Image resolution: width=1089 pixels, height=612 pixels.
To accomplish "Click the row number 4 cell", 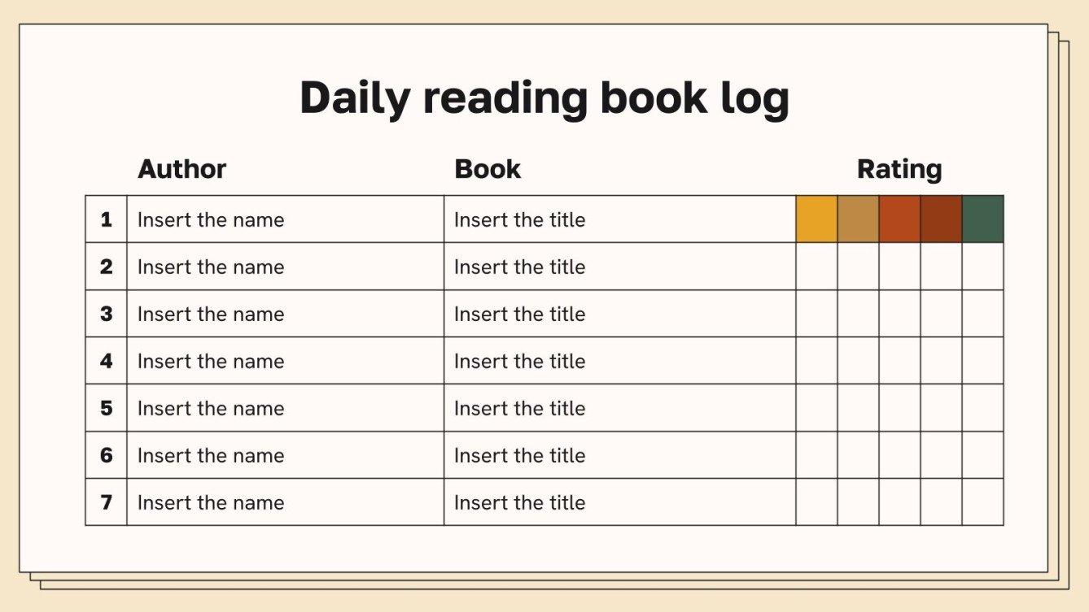I will coord(106,361).
